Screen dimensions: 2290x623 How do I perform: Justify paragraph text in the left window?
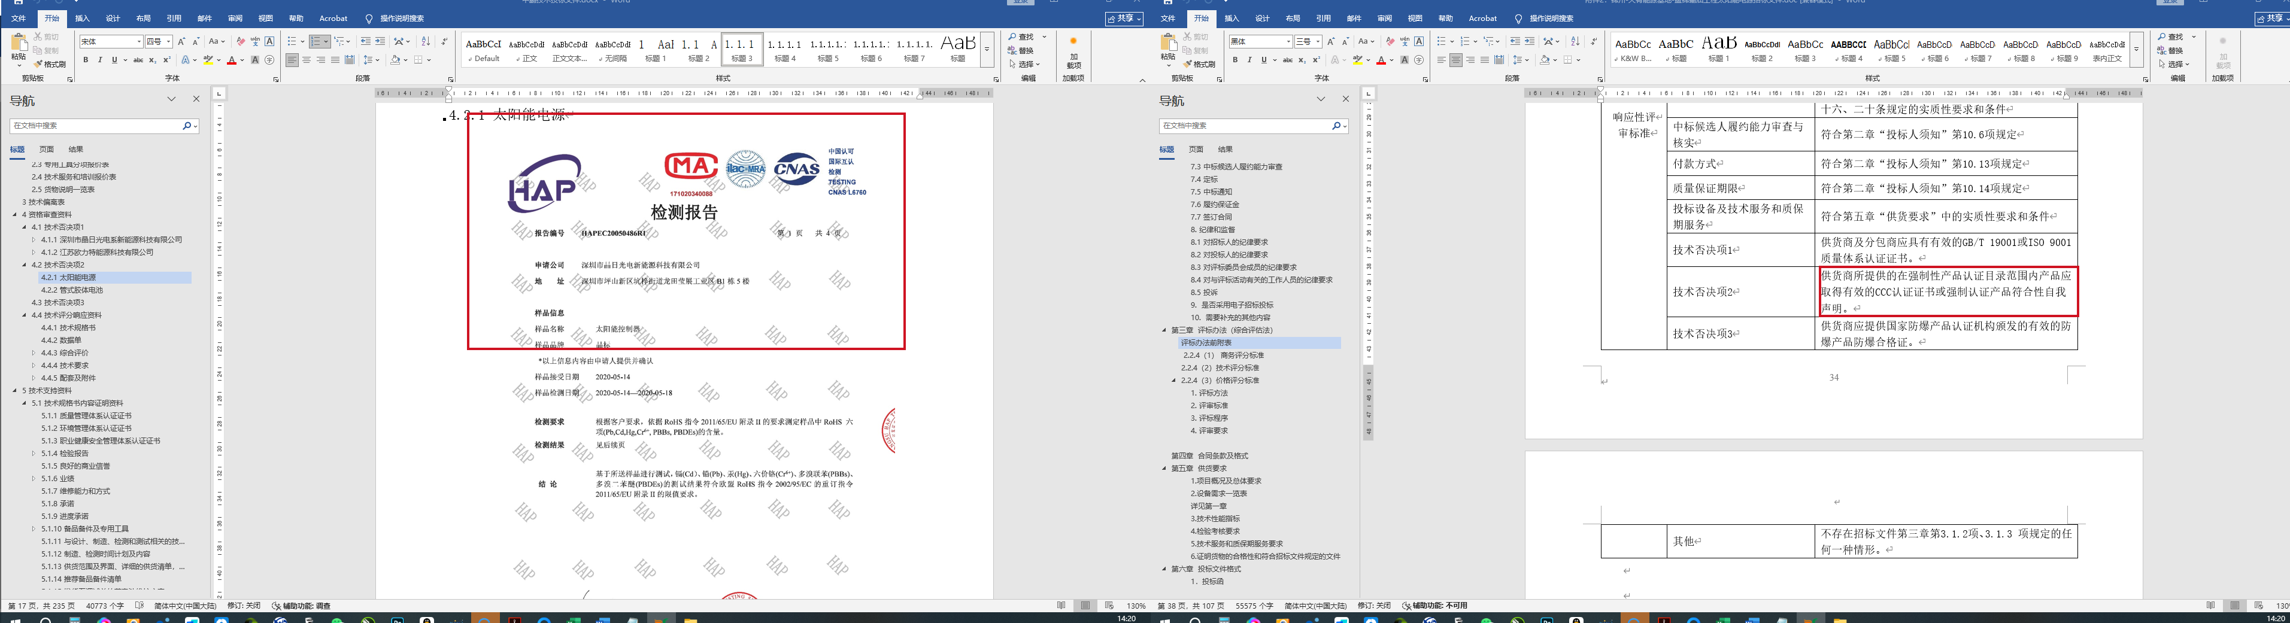pyautogui.click(x=335, y=60)
